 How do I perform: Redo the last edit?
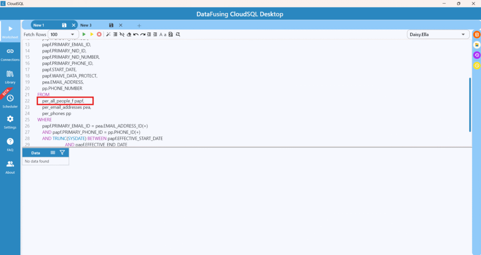(x=143, y=34)
